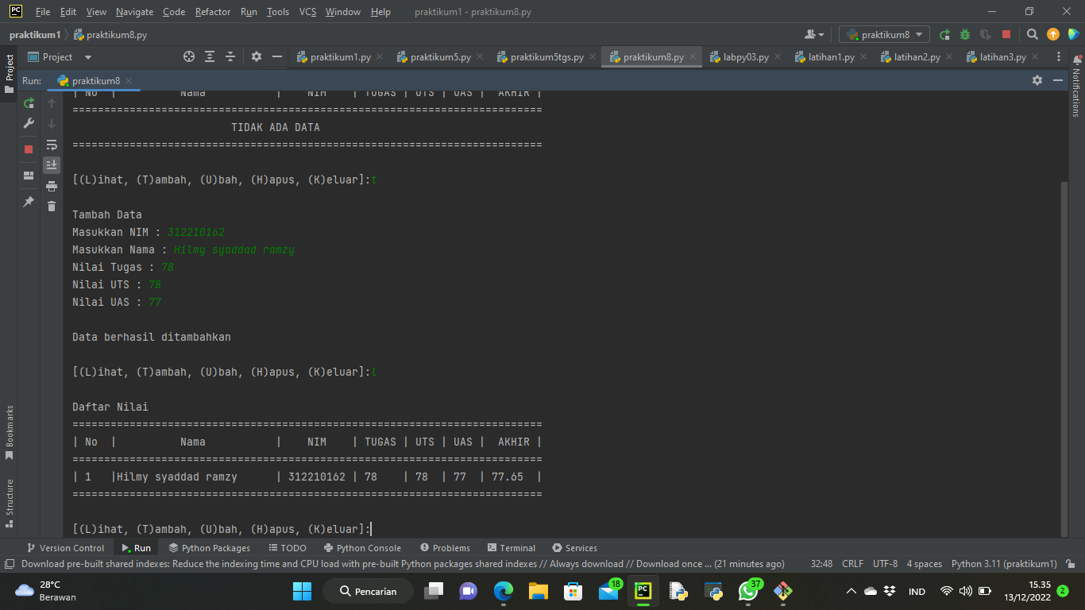Enable Scroll to End in run console

(x=51, y=164)
